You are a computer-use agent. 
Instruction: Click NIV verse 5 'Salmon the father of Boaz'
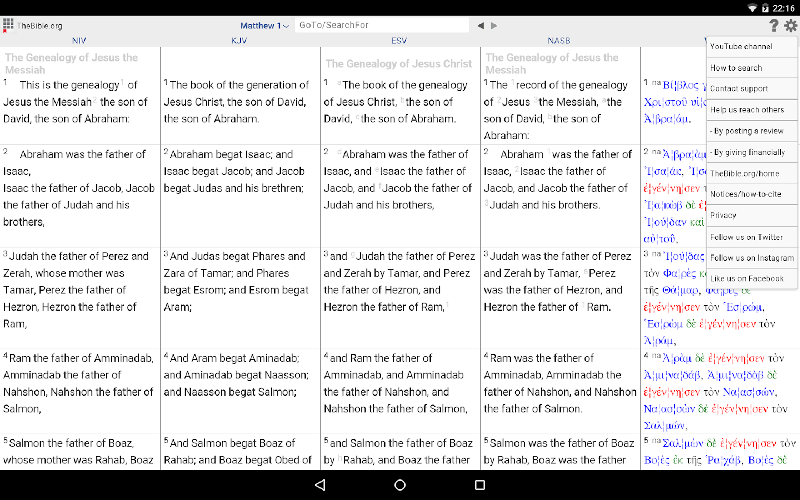72,443
